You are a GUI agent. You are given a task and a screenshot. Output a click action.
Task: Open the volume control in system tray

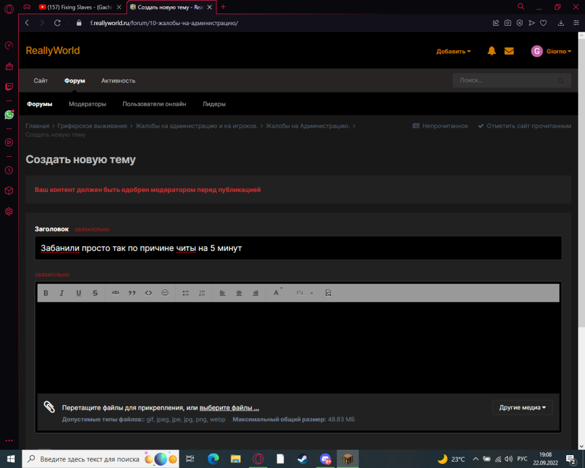click(508, 459)
